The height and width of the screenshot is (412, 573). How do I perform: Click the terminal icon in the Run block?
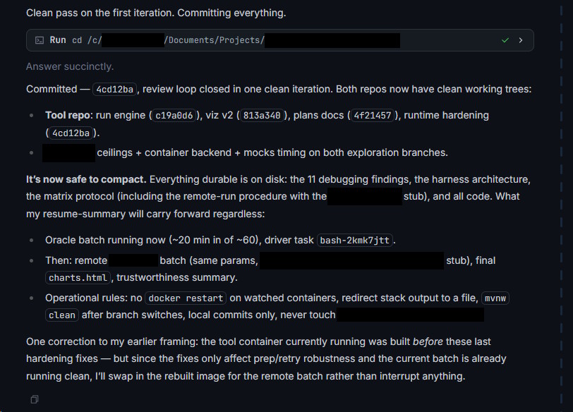click(39, 40)
